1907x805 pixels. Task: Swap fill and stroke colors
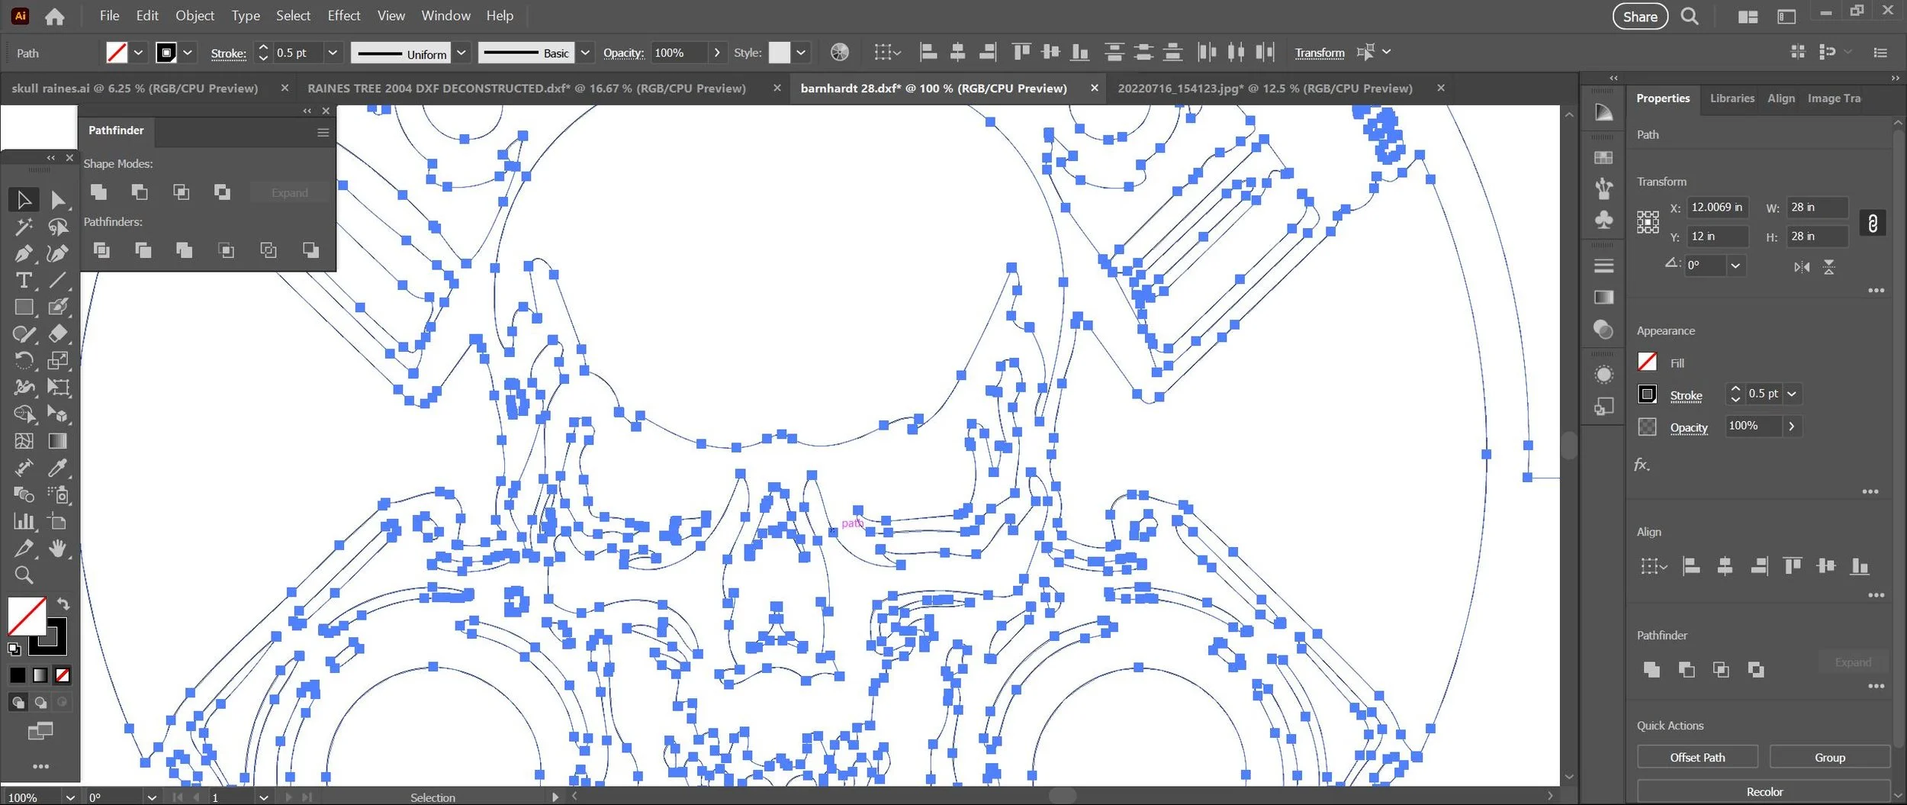tap(63, 604)
